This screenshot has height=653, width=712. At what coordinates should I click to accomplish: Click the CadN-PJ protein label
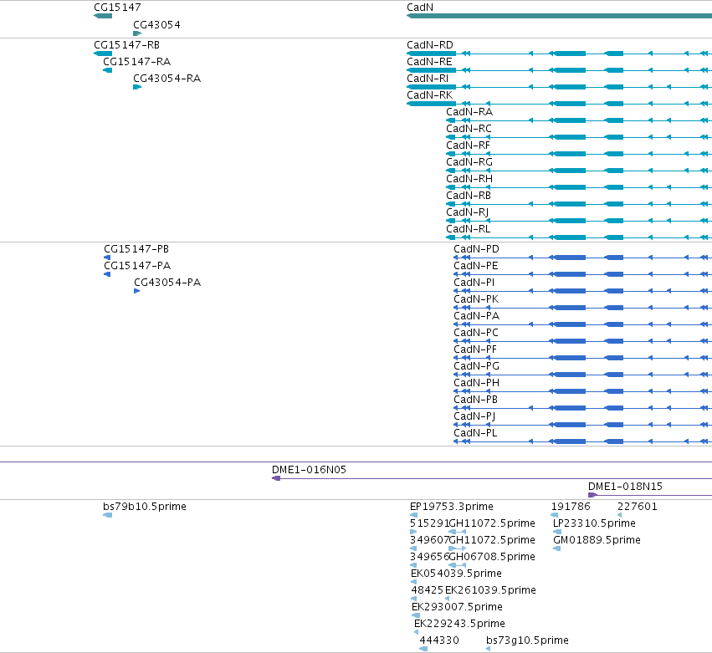coord(474,416)
